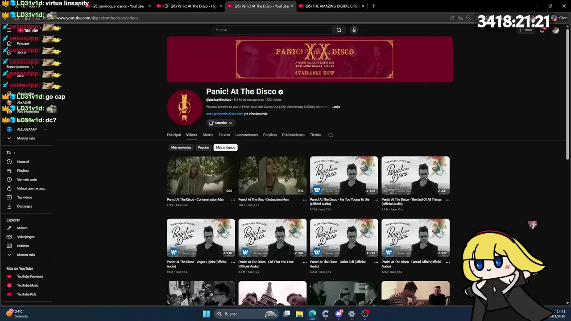The width and height of the screenshot is (571, 321).
Task: Switch to jamiroquai dance browser tab
Action: point(118,6)
